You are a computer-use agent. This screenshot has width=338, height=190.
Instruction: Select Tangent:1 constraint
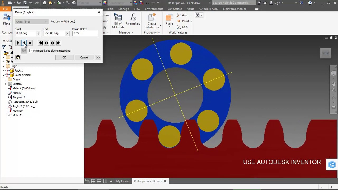[17, 97]
